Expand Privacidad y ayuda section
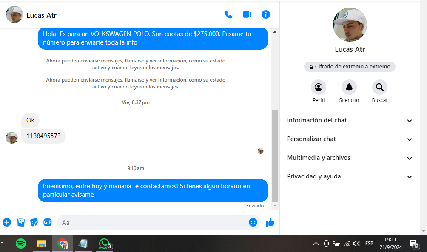This screenshot has width=427, height=252. [350, 177]
